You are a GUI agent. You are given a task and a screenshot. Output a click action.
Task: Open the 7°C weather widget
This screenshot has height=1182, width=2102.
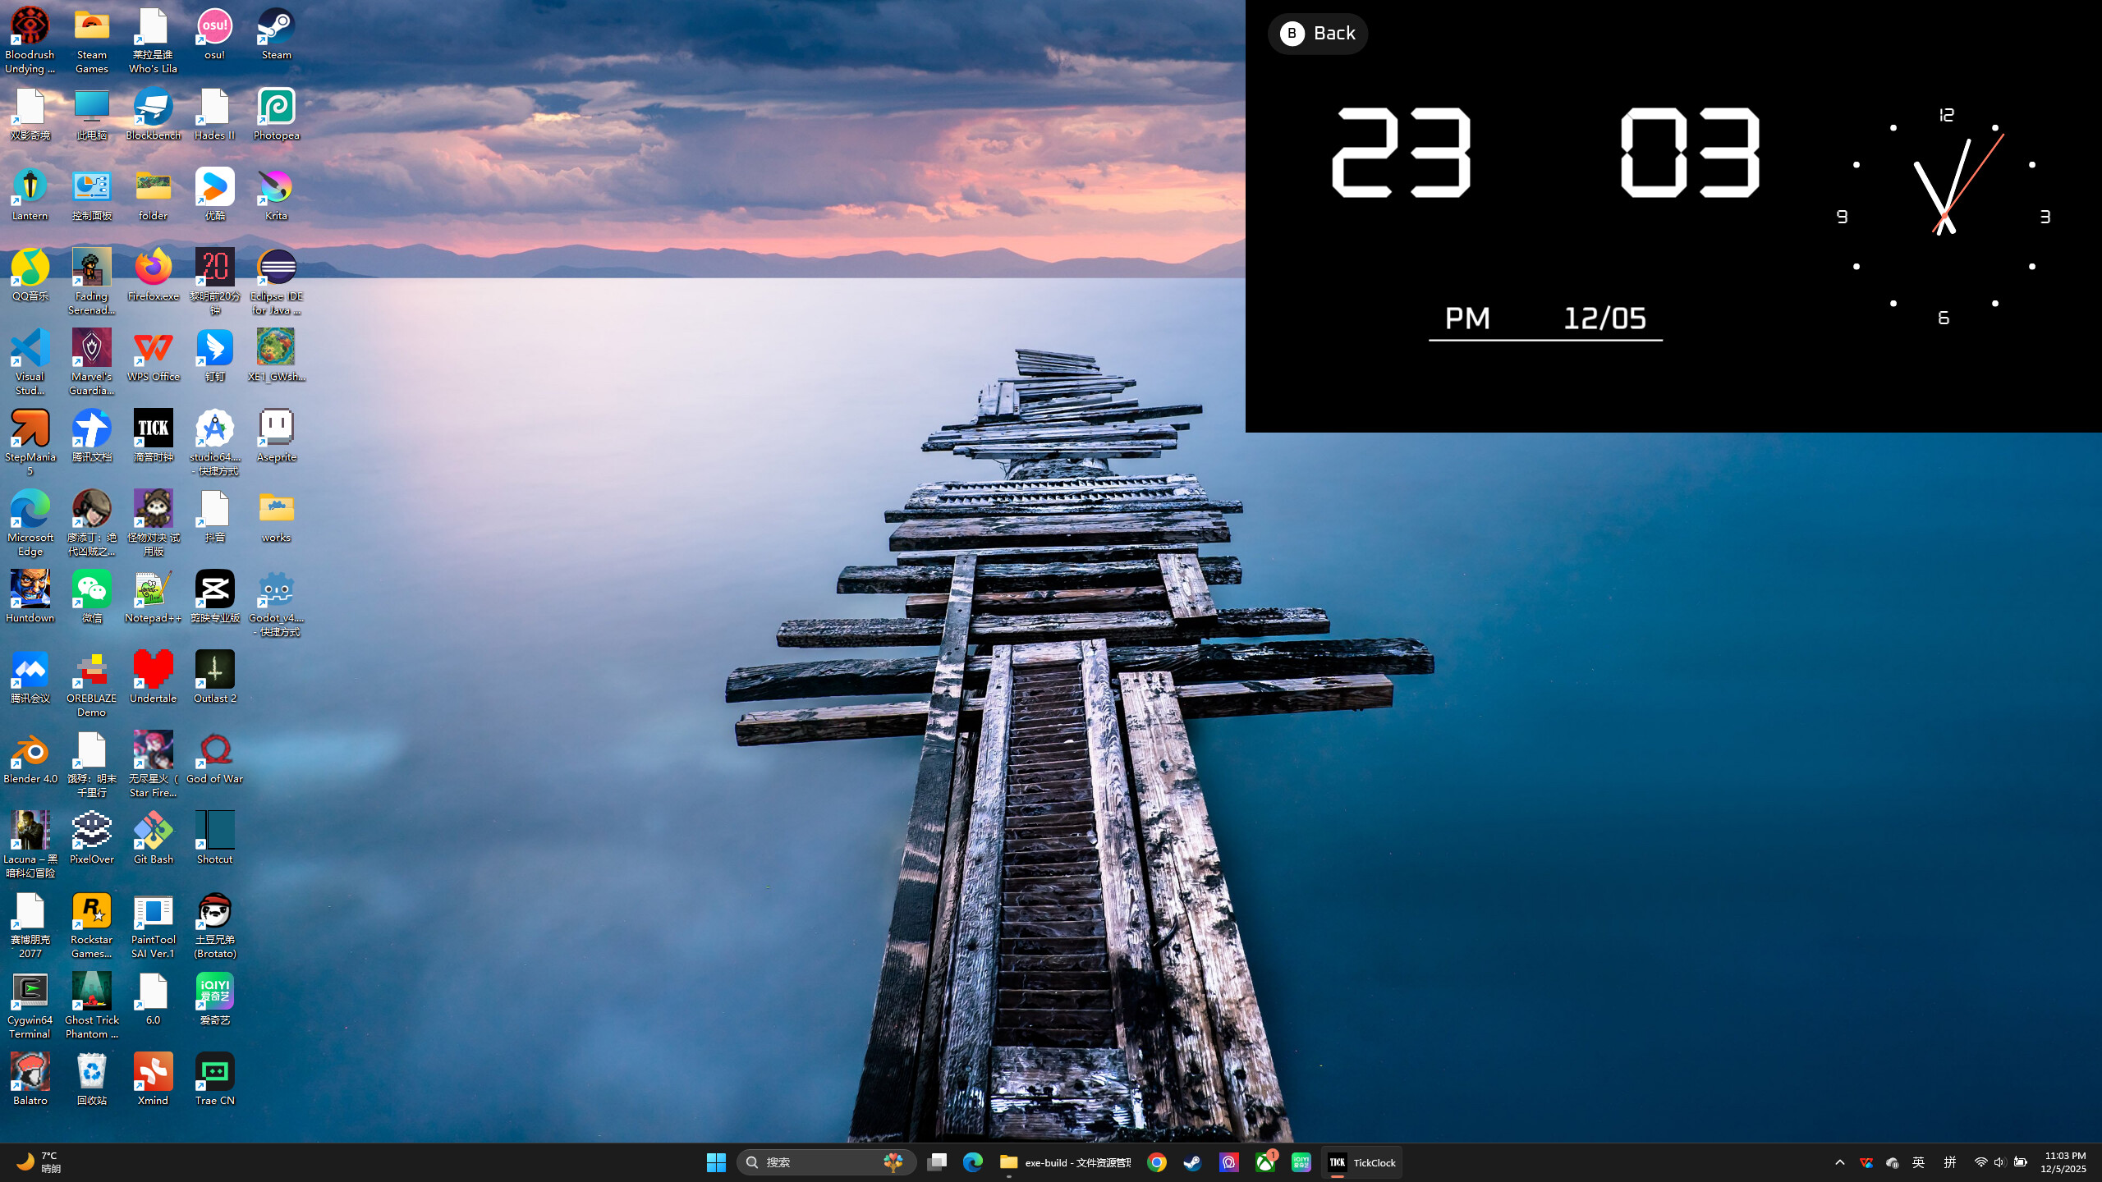click(37, 1162)
